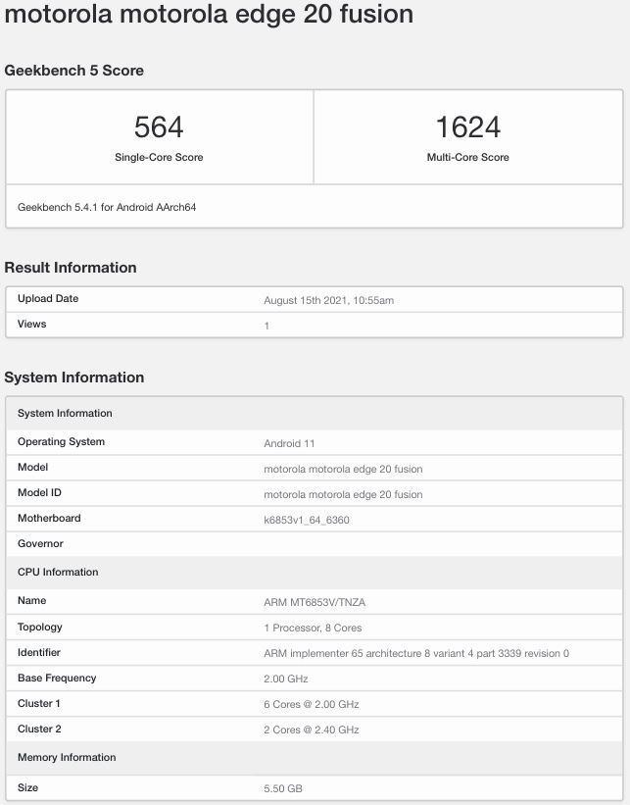Viewport: 630px width, 805px height.
Task: Click the Views count value '1'
Action: [x=267, y=326]
